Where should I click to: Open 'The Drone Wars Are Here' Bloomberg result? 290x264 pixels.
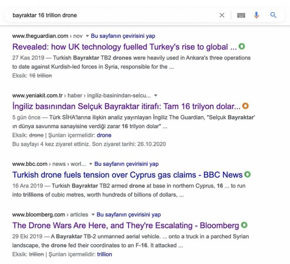click(x=126, y=225)
